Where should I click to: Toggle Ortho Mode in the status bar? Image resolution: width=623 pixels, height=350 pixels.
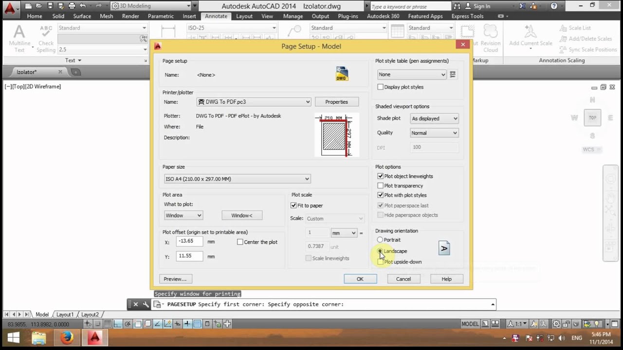(x=118, y=324)
